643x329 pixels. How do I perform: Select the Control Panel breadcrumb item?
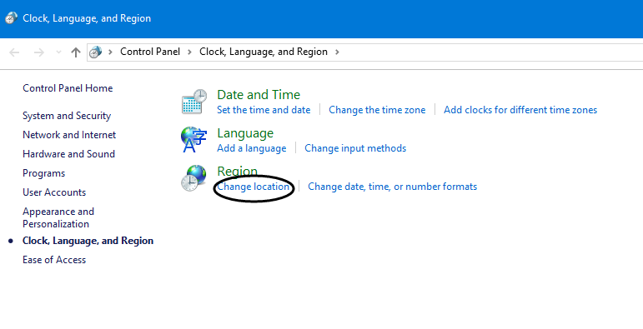[150, 52]
